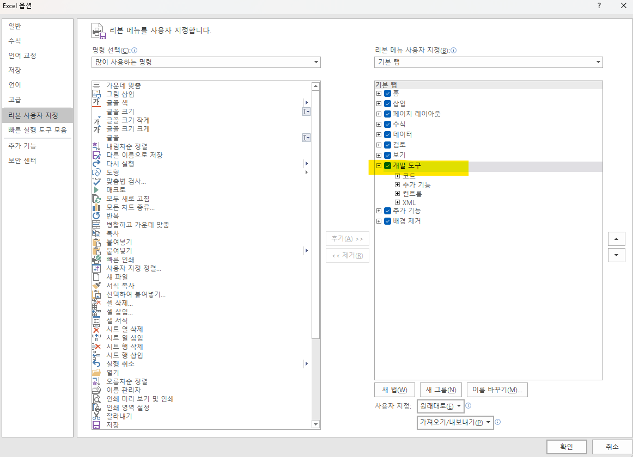Screen dimensions: 633x457
Task: Open the 일반 options category
Action: click(37, 26)
